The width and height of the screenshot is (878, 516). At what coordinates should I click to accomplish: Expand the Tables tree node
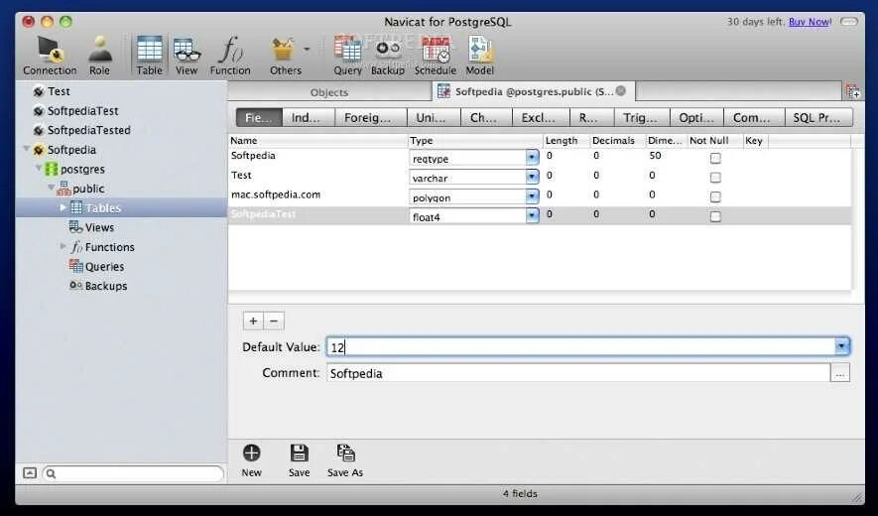pos(63,207)
